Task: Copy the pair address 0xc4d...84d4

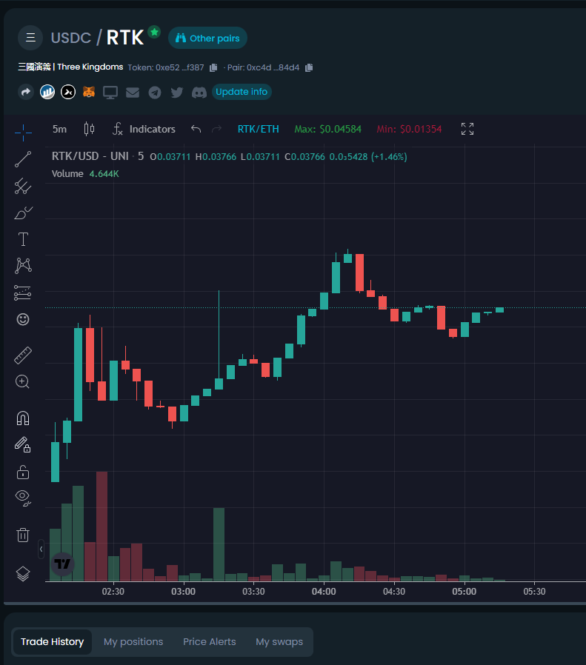Action: (x=309, y=67)
